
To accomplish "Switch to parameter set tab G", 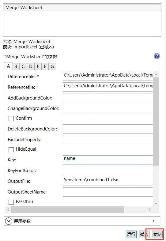I will 52,66.
